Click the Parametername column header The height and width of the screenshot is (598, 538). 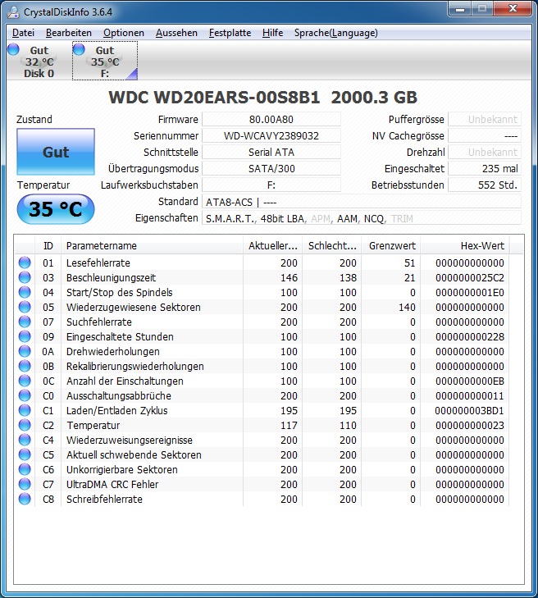152,245
